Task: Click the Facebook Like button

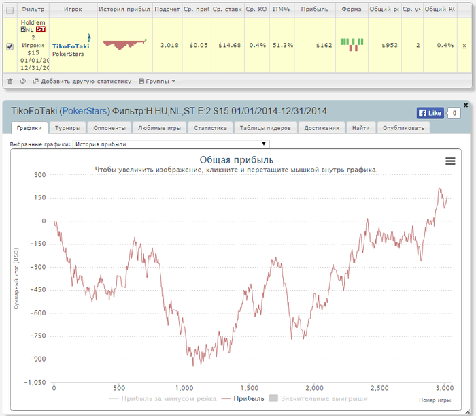Action: point(430,113)
